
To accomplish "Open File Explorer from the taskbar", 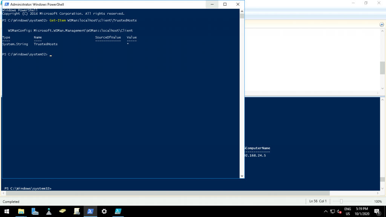I will pyautogui.click(x=21, y=211).
